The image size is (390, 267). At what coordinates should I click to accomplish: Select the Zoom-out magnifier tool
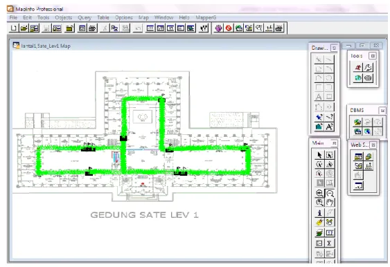point(330,193)
